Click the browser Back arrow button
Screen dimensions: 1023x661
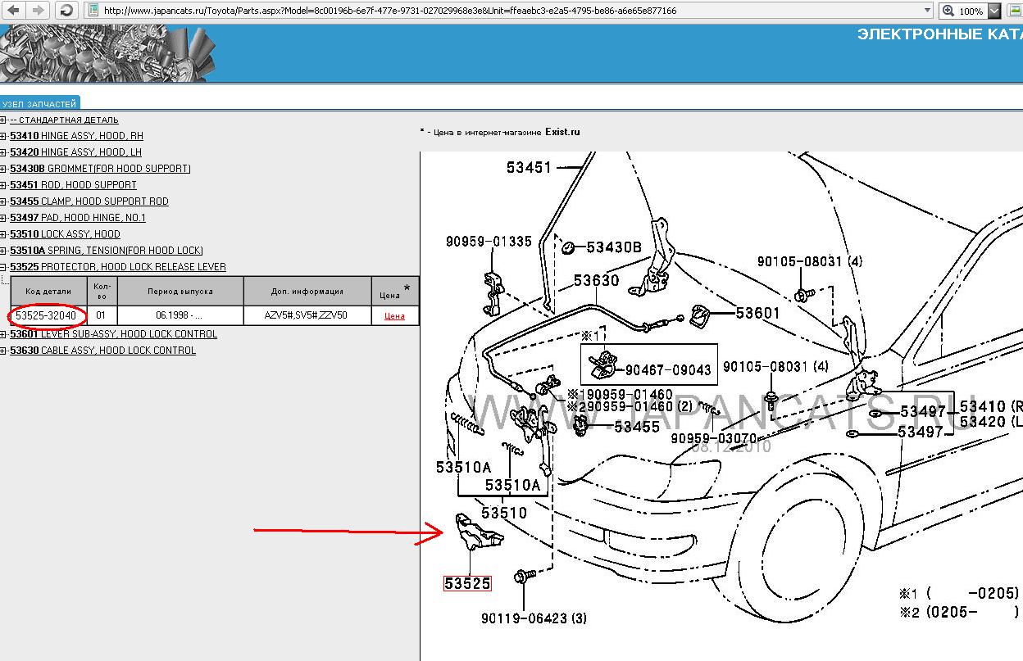coord(13,11)
